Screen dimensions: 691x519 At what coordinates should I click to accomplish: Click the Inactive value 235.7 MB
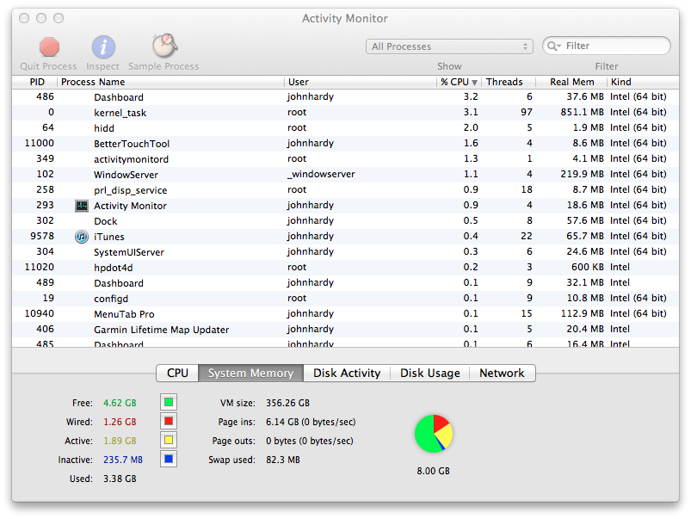tap(123, 460)
